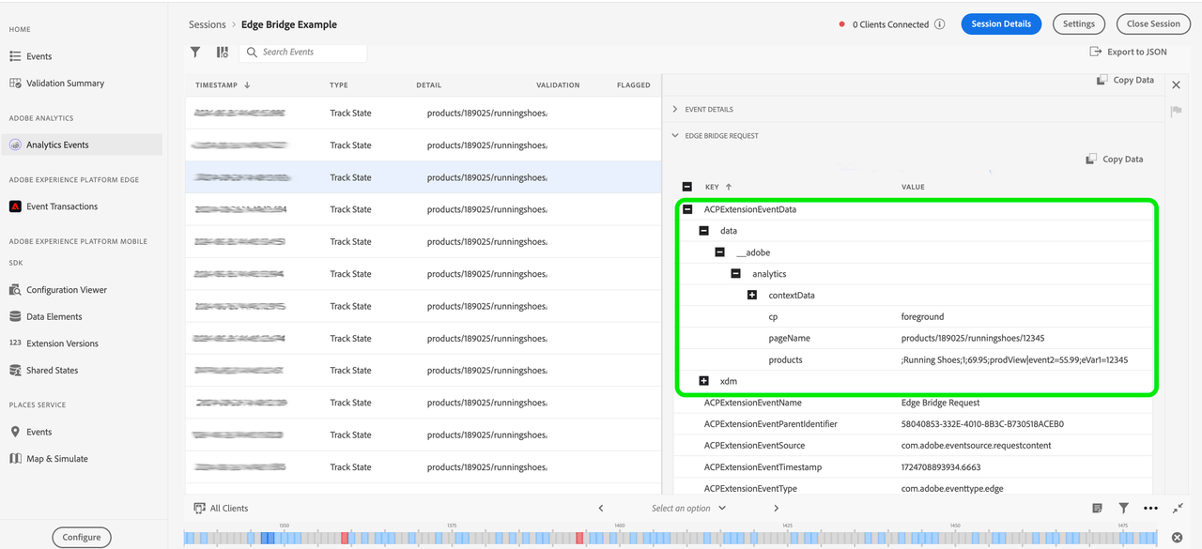Click the products value ;Running Shoes;1;69.95

pyautogui.click(x=1014, y=360)
